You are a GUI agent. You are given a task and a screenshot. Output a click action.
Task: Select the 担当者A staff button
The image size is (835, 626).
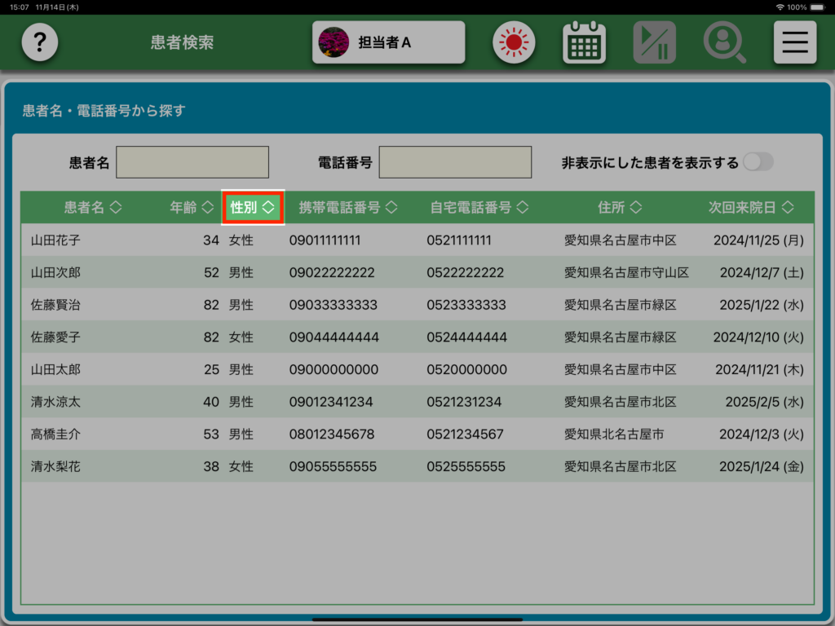point(389,42)
